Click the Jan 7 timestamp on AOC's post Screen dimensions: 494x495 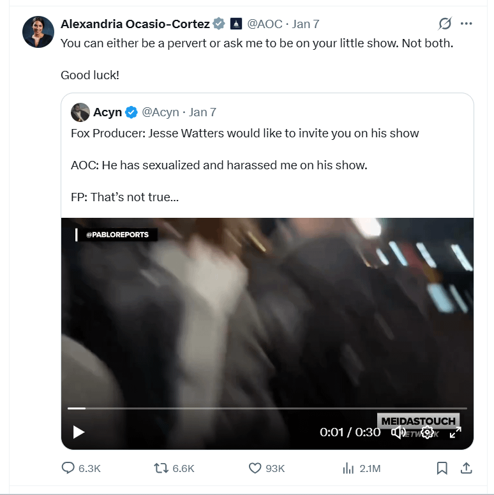[x=306, y=24]
